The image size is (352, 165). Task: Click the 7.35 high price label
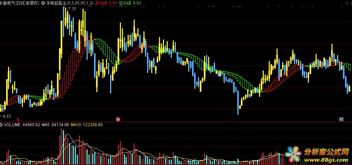tap(72, 9)
